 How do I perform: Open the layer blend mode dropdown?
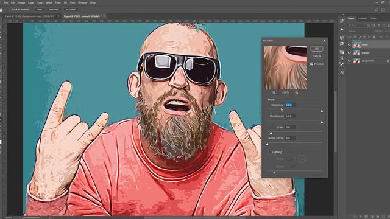[360, 31]
